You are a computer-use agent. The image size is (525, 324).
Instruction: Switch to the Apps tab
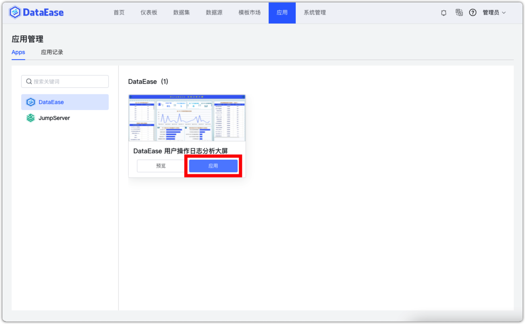18,52
